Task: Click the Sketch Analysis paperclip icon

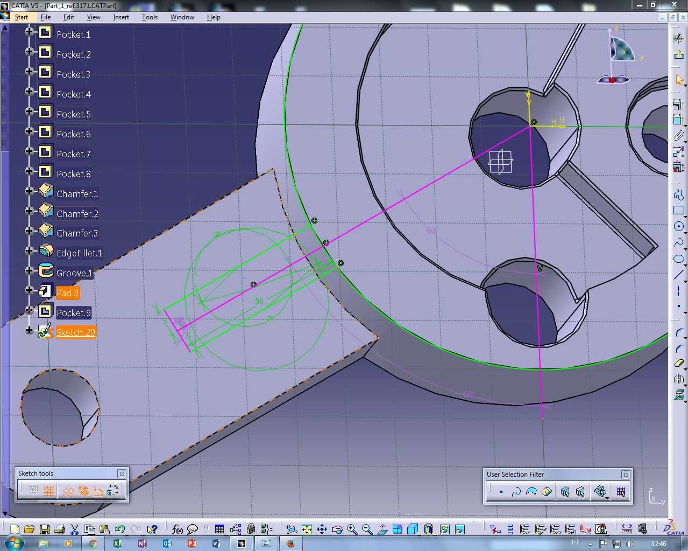Action: pos(679,136)
